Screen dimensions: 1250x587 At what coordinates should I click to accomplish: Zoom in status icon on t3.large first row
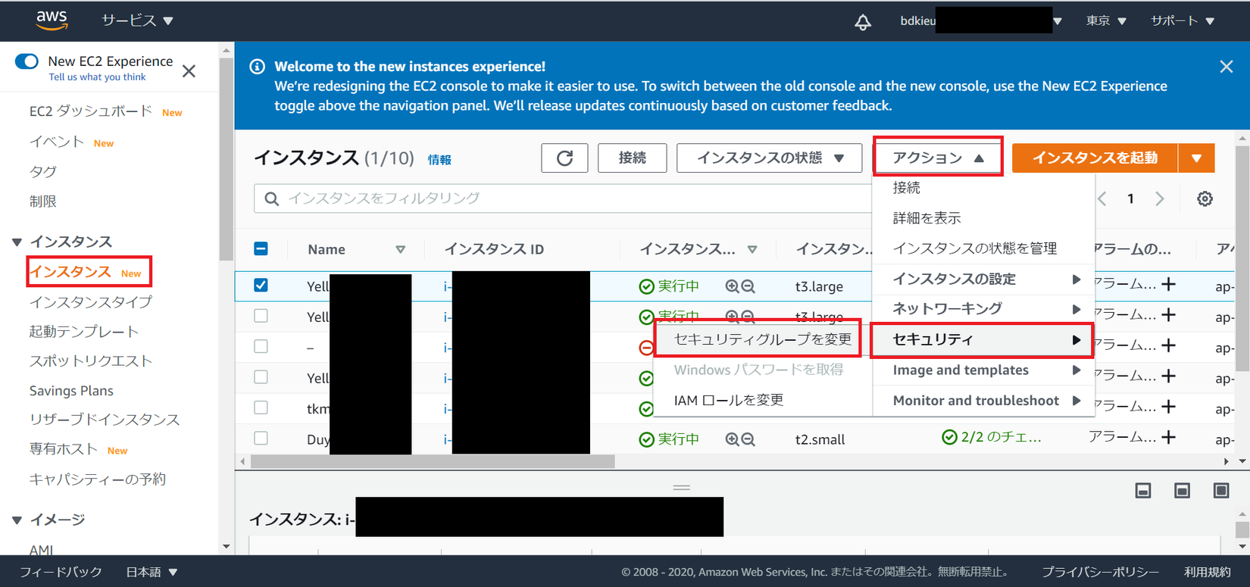[x=732, y=286]
